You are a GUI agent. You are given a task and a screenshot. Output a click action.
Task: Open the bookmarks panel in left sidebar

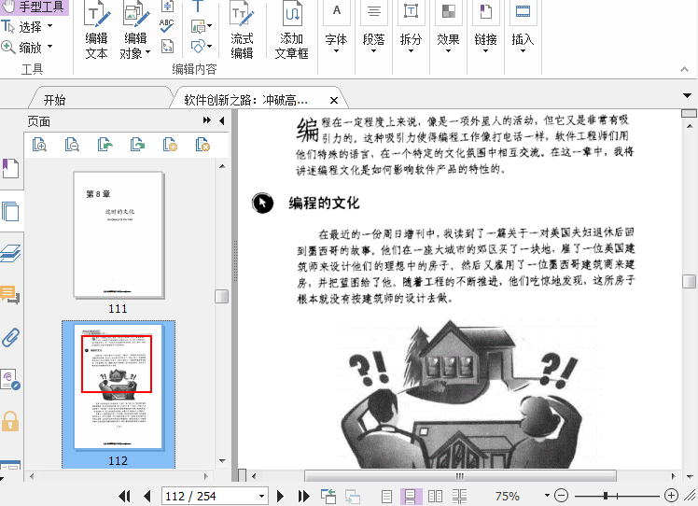click(10, 169)
